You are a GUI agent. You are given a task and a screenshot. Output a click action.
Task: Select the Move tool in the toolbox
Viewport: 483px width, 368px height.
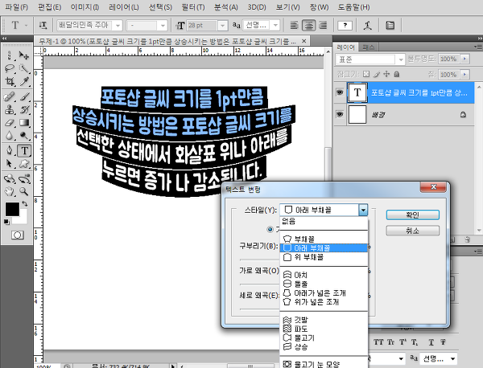pos(24,55)
